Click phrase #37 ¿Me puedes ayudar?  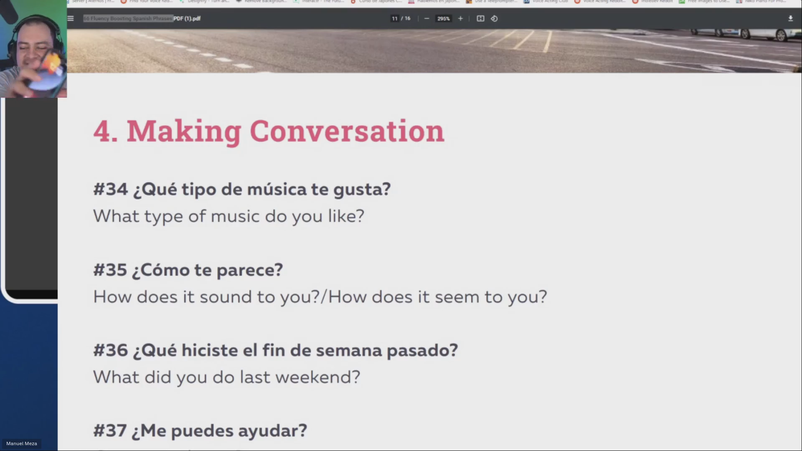200,431
